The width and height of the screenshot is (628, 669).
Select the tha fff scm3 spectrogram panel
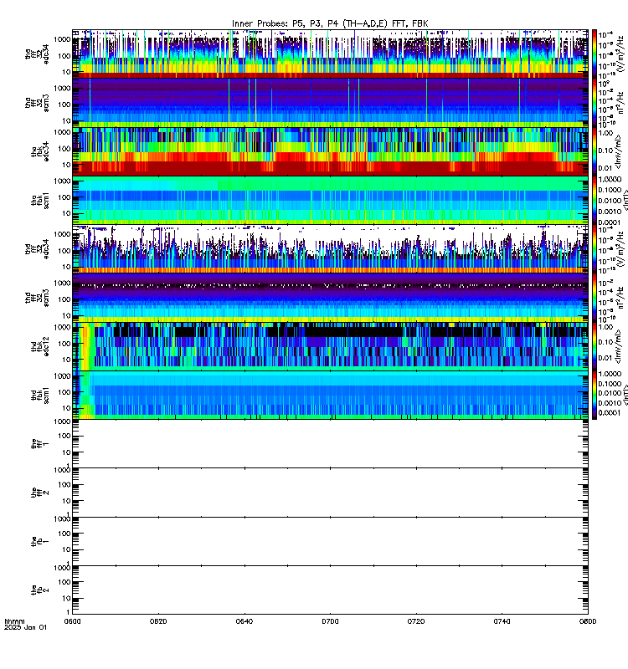click(330, 103)
